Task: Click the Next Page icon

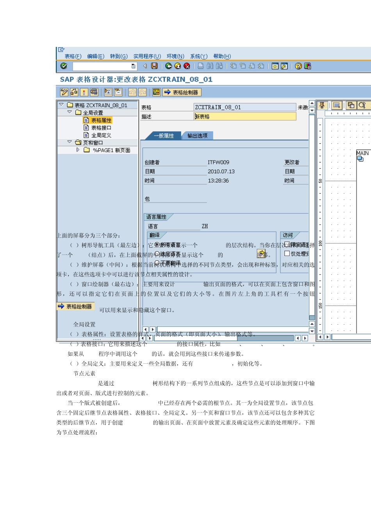Action: tap(252, 66)
